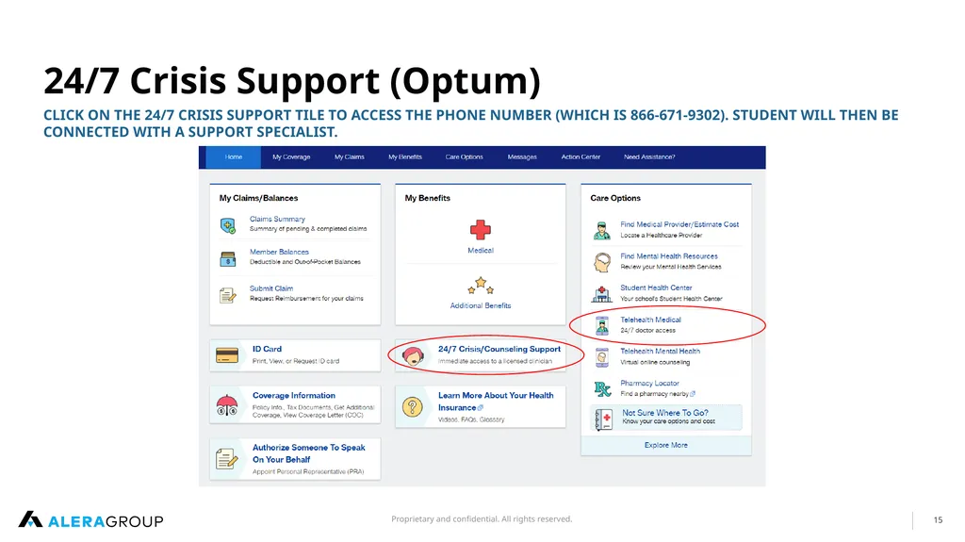Open the Messages menu item
The height and width of the screenshot is (542, 965).
pyautogui.click(x=522, y=157)
